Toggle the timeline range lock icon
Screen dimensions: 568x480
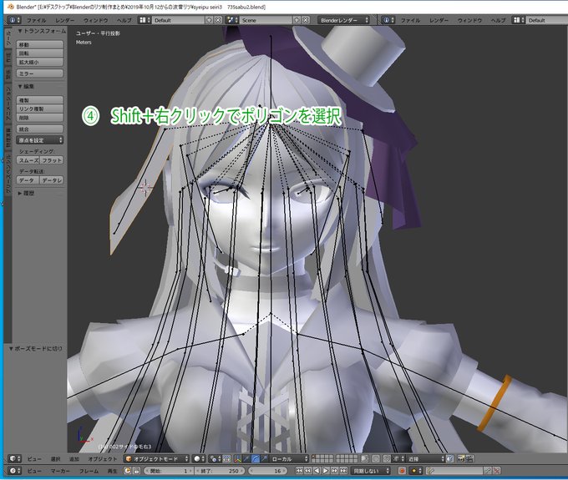(136, 471)
